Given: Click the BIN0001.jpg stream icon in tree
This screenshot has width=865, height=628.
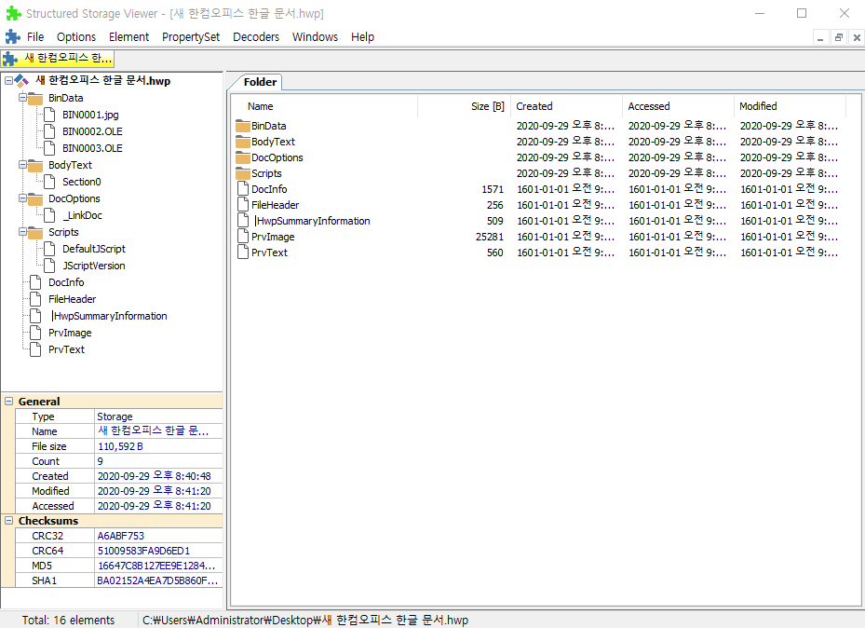Looking at the screenshot, I should tap(49, 115).
